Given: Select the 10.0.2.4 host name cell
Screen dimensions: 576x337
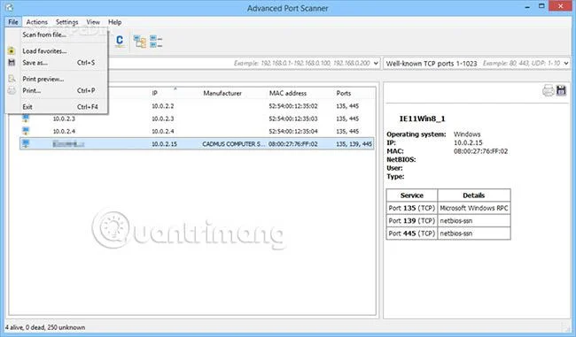Looking at the screenshot, I should (64, 131).
